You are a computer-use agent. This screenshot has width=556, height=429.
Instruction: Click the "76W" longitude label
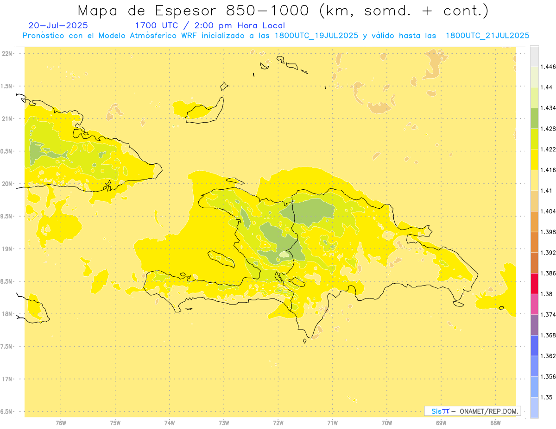[61, 423]
